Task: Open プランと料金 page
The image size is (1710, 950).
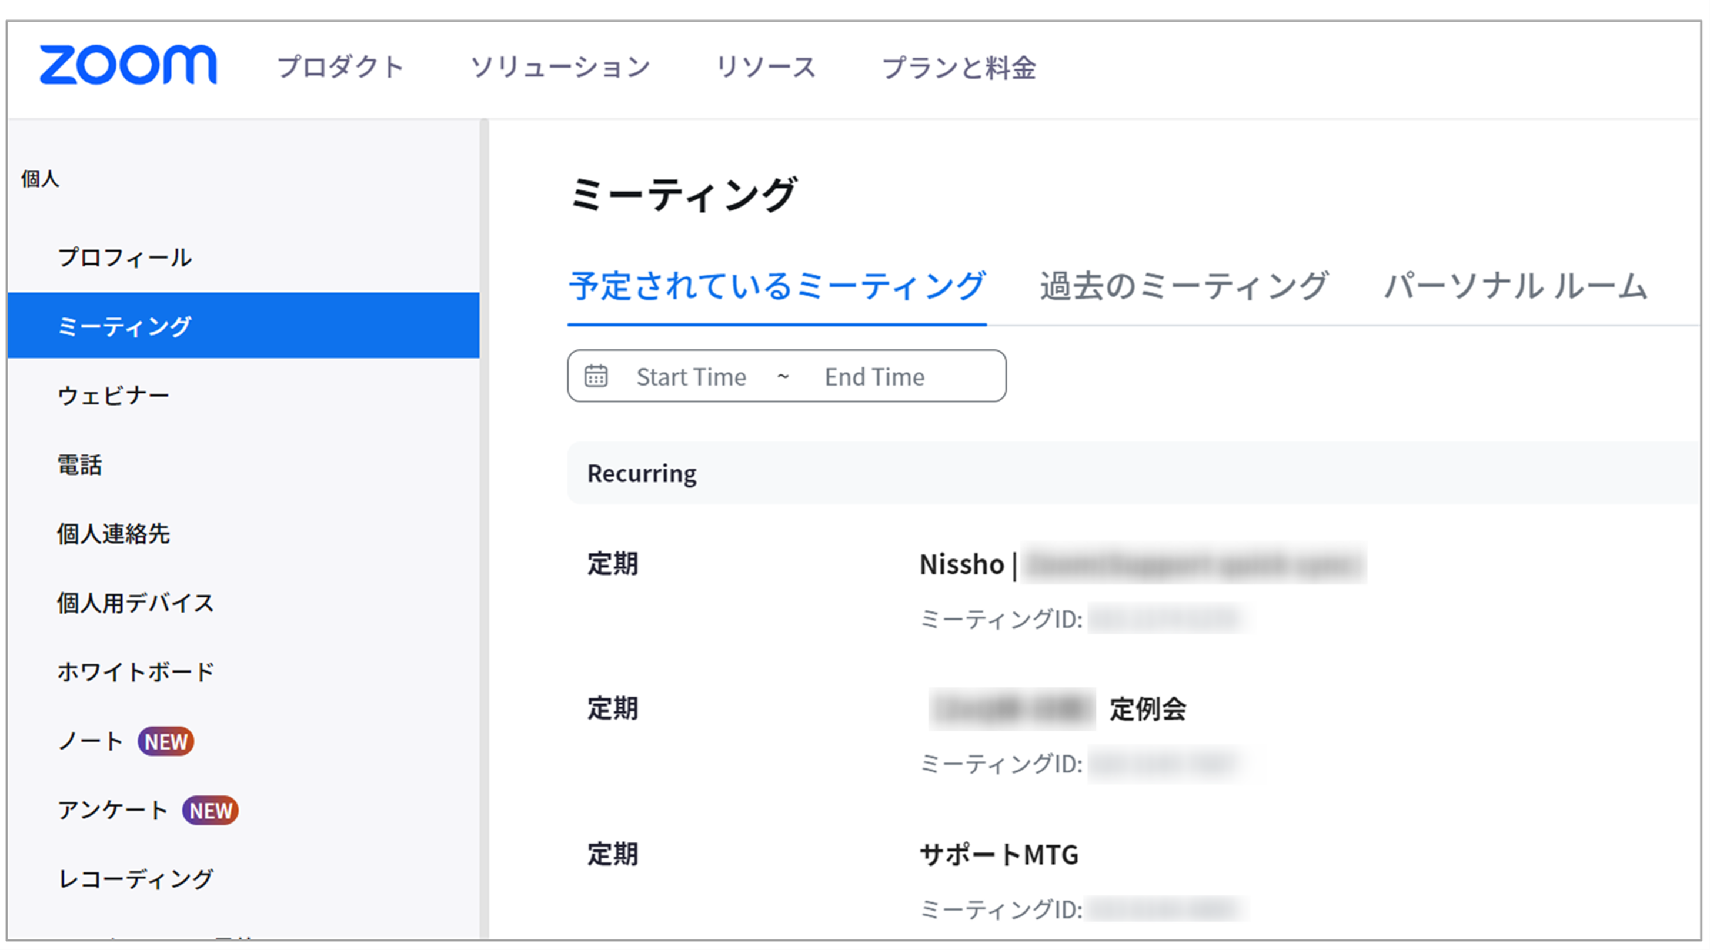Action: coord(959,67)
